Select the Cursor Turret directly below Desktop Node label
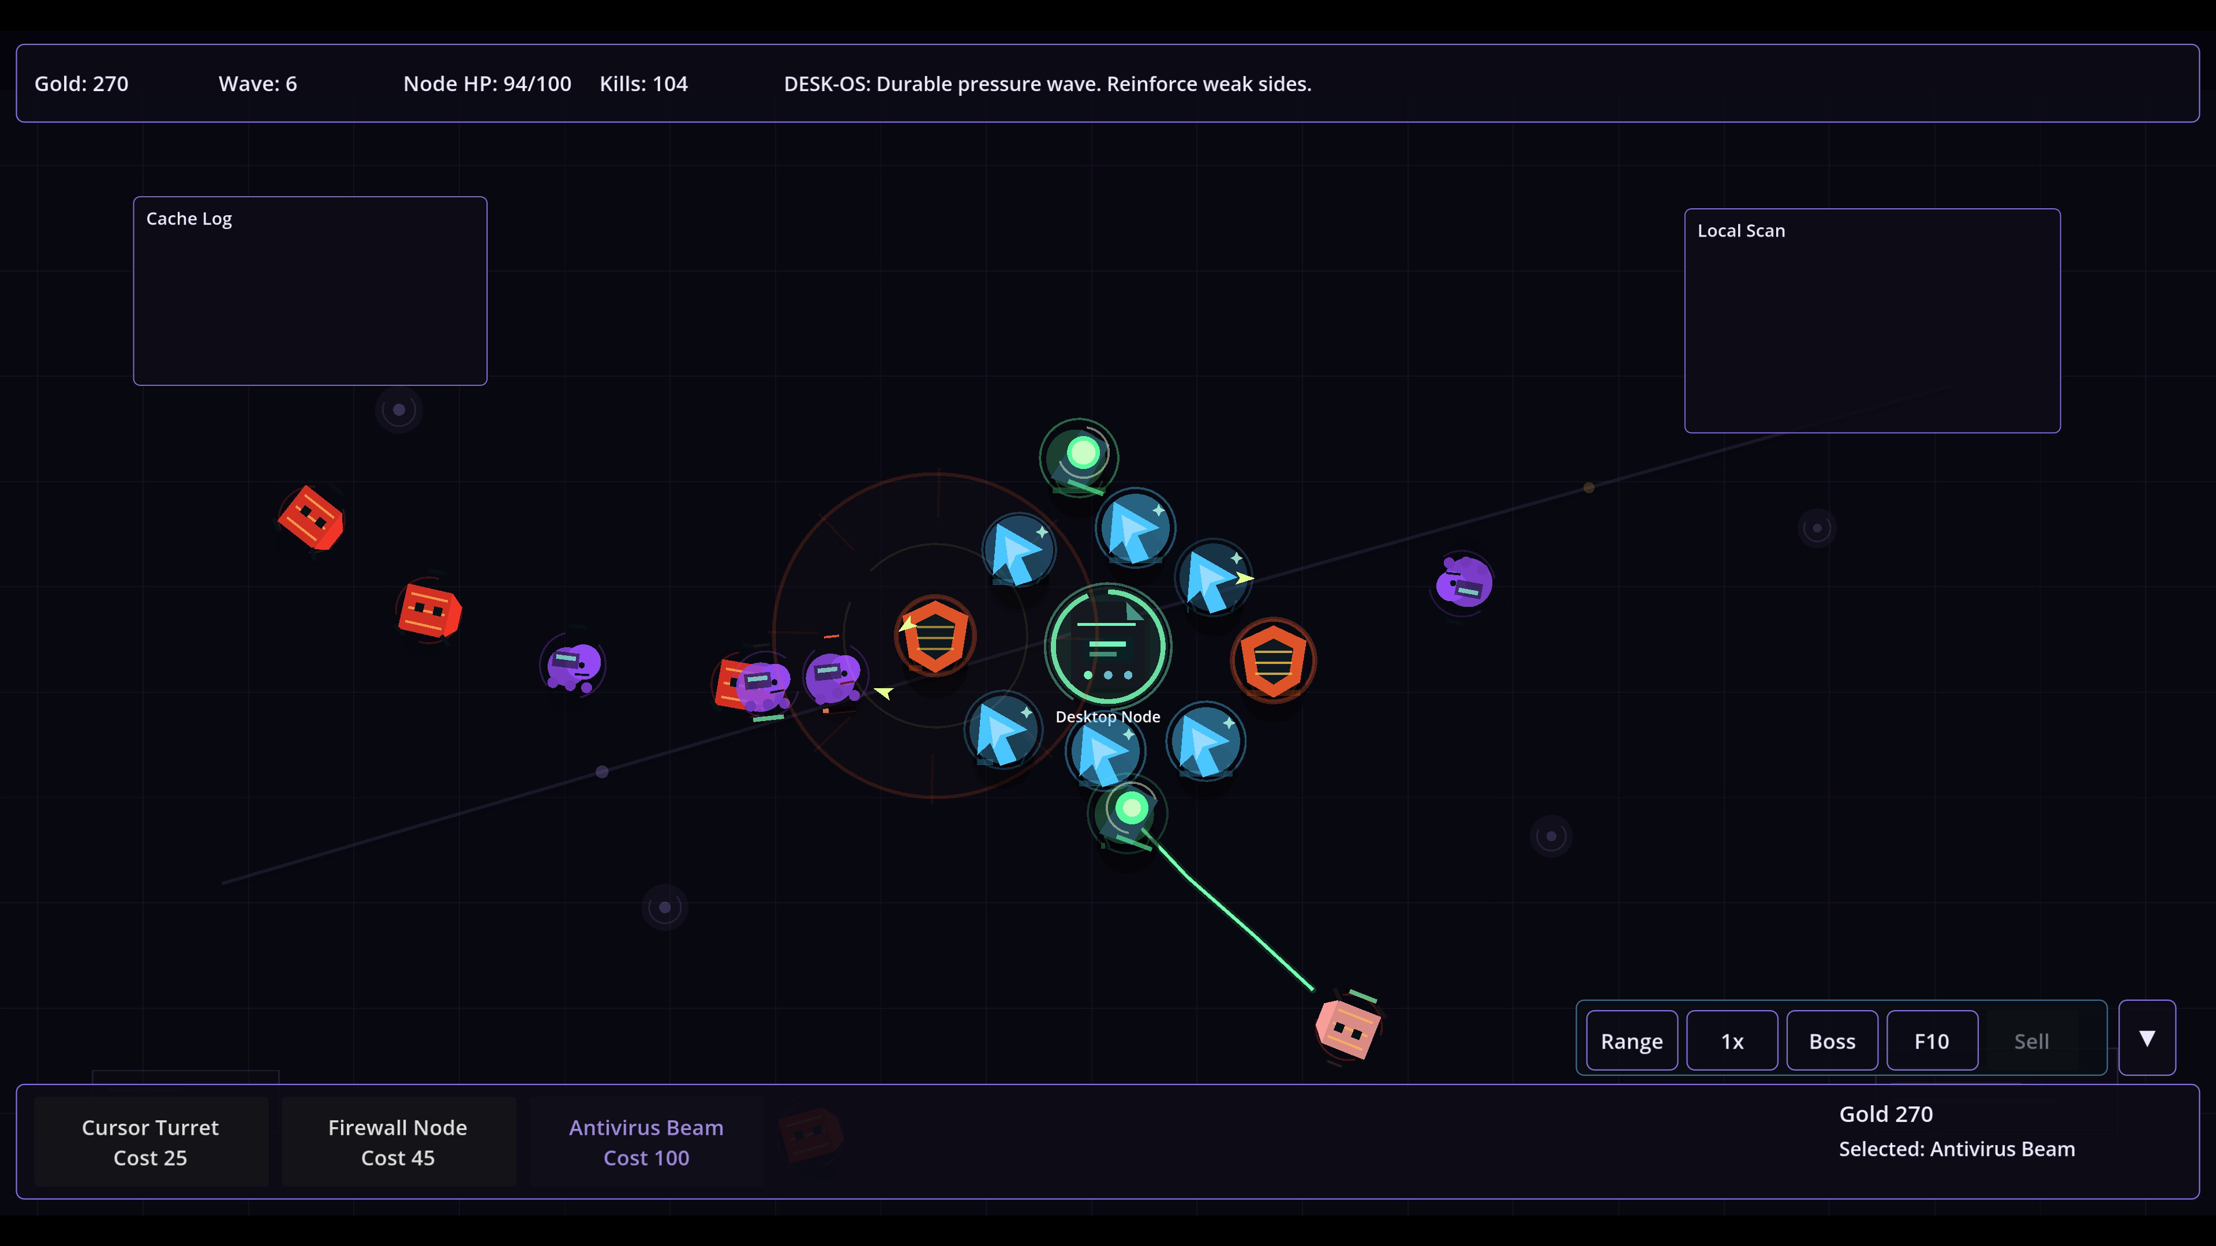 [x=1106, y=752]
